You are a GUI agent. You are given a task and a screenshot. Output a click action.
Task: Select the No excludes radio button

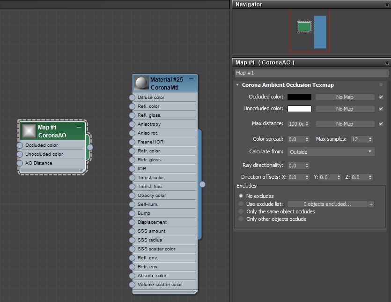pyautogui.click(x=241, y=196)
